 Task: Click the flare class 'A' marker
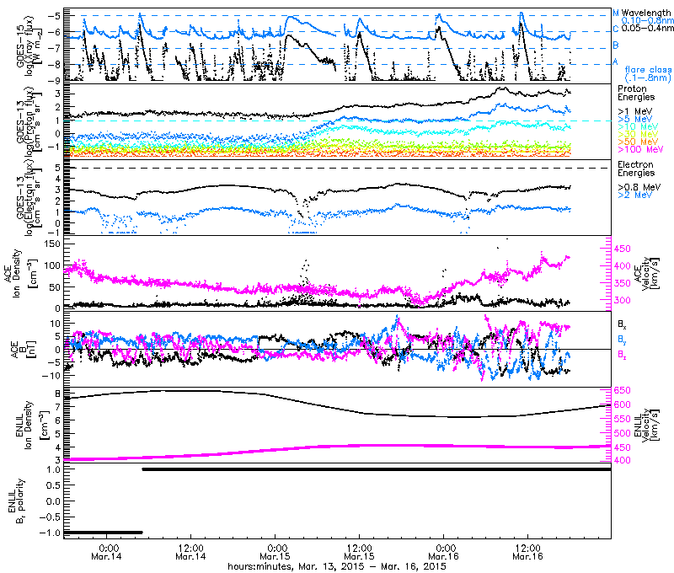[615, 62]
